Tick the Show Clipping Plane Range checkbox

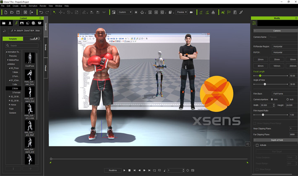click(255, 123)
